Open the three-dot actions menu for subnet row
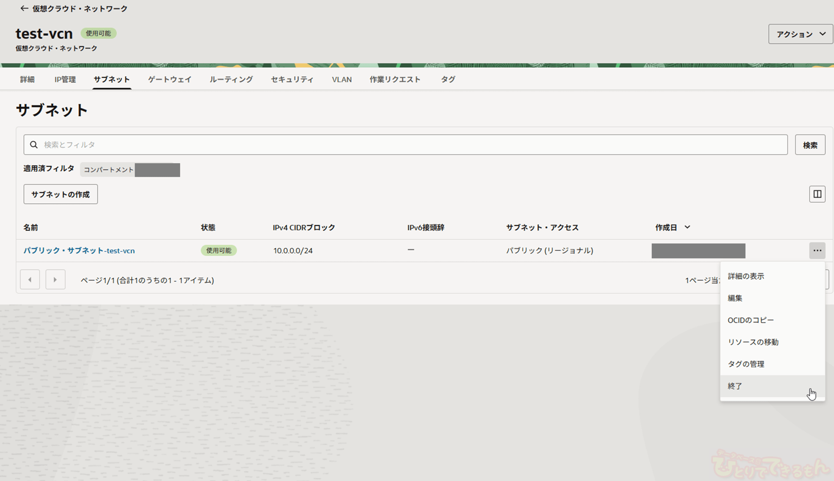The height and width of the screenshot is (481, 834). pyautogui.click(x=817, y=250)
